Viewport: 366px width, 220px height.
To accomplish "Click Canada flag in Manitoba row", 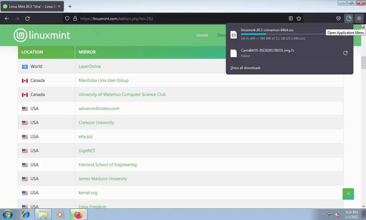I will (25, 81).
